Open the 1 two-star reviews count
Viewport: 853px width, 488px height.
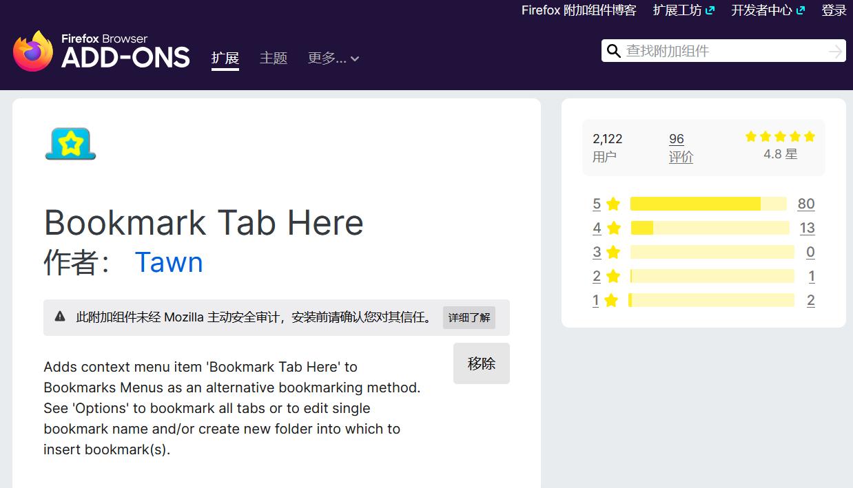(812, 276)
